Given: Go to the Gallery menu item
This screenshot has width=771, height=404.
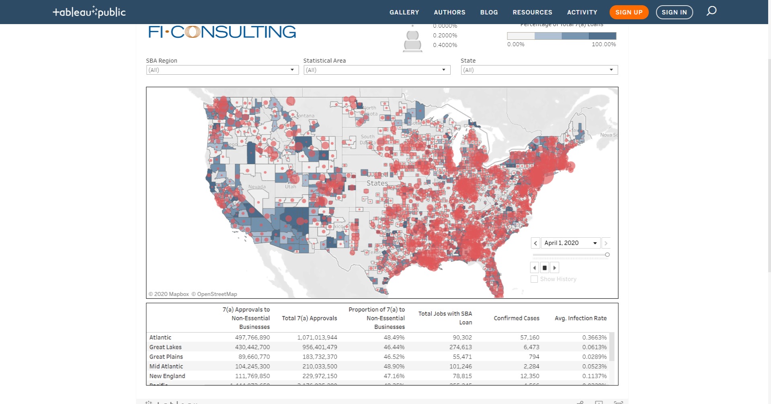Looking at the screenshot, I should click(404, 12).
